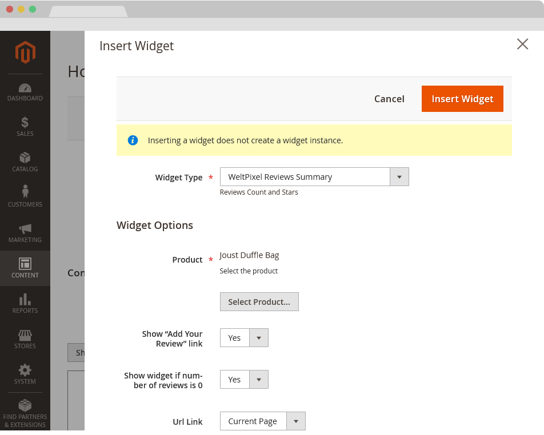The image size is (544, 435).
Task: Click the Select Product... button
Action: coord(259,302)
